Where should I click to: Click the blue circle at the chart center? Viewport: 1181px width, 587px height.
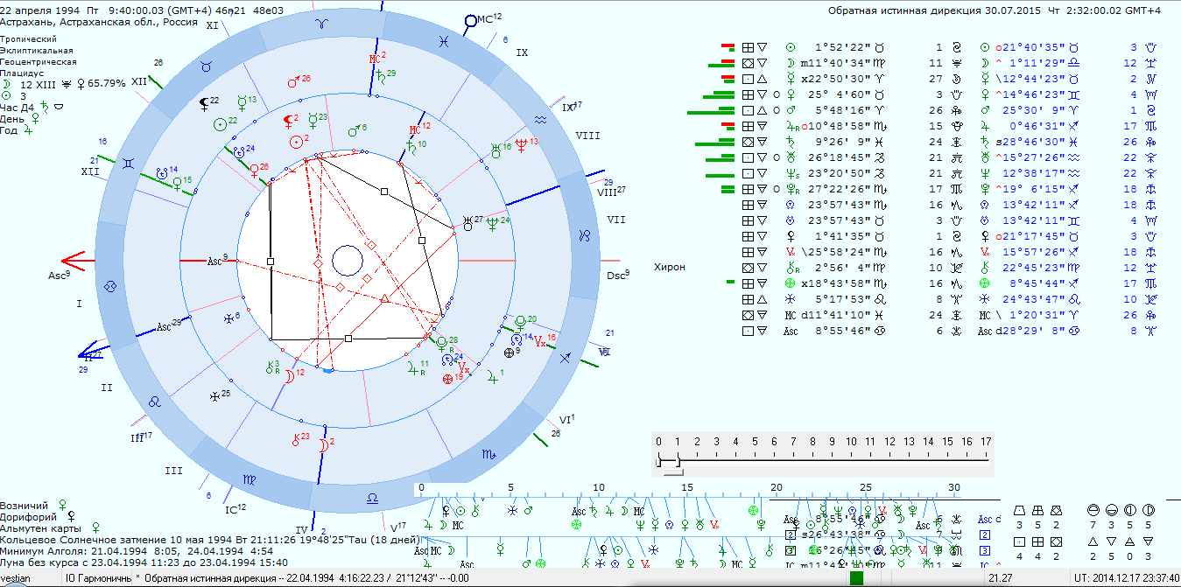[x=347, y=261]
